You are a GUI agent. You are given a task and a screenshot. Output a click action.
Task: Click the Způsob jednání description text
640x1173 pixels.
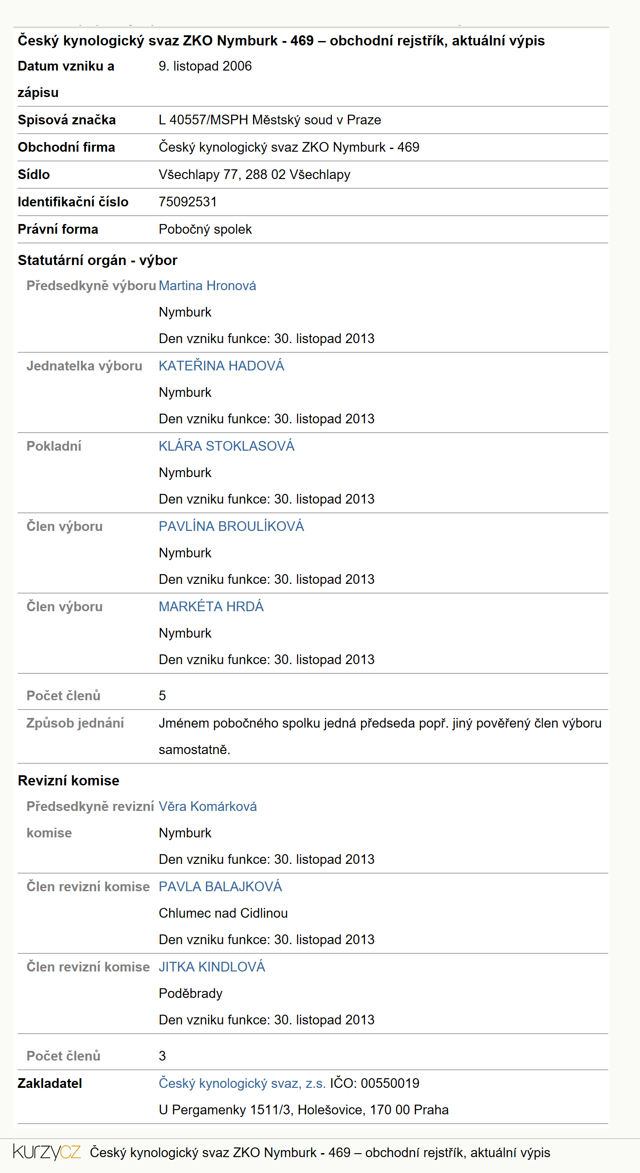pos(380,736)
